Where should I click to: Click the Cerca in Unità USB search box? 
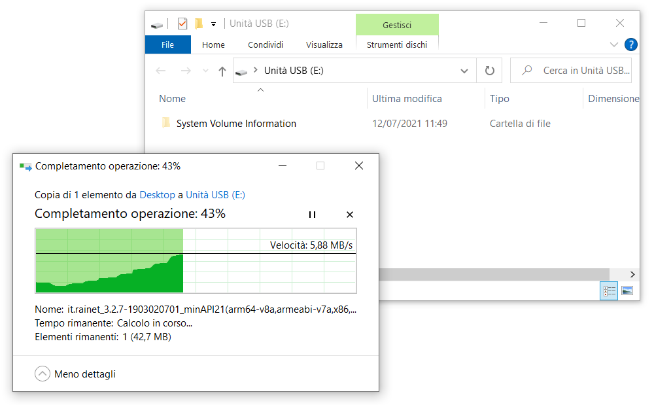point(579,71)
